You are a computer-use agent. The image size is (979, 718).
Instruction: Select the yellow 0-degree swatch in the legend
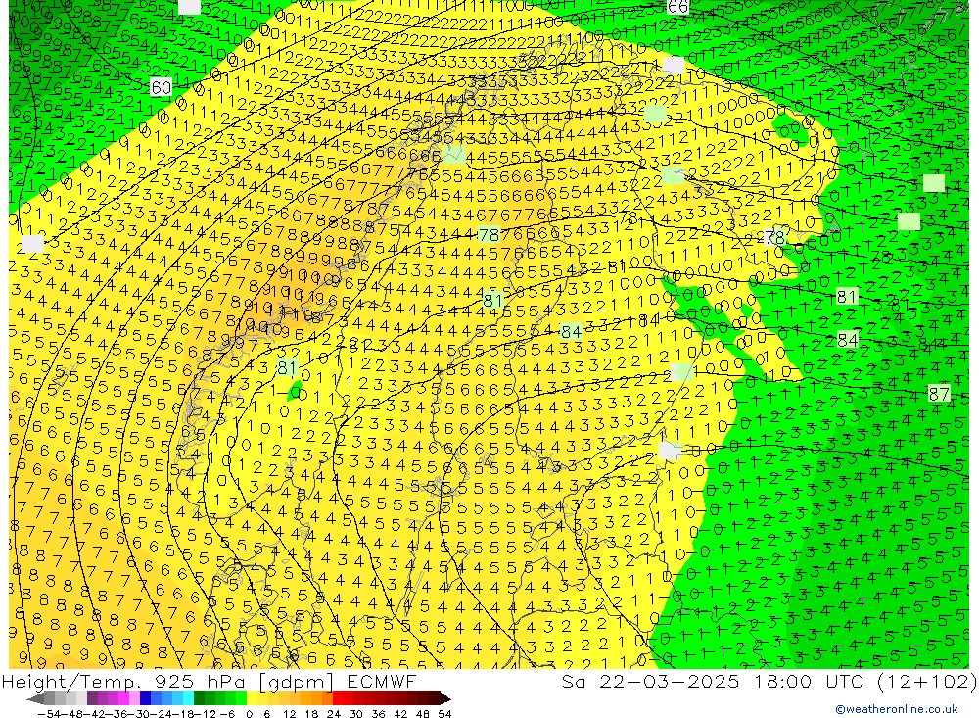click(x=252, y=698)
